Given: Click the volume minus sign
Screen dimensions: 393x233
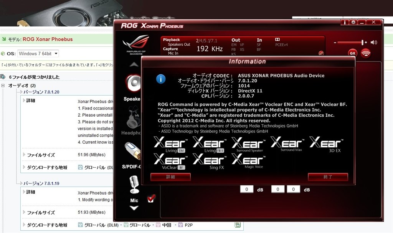Looking at the screenshot, I should [x=335, y=43].
